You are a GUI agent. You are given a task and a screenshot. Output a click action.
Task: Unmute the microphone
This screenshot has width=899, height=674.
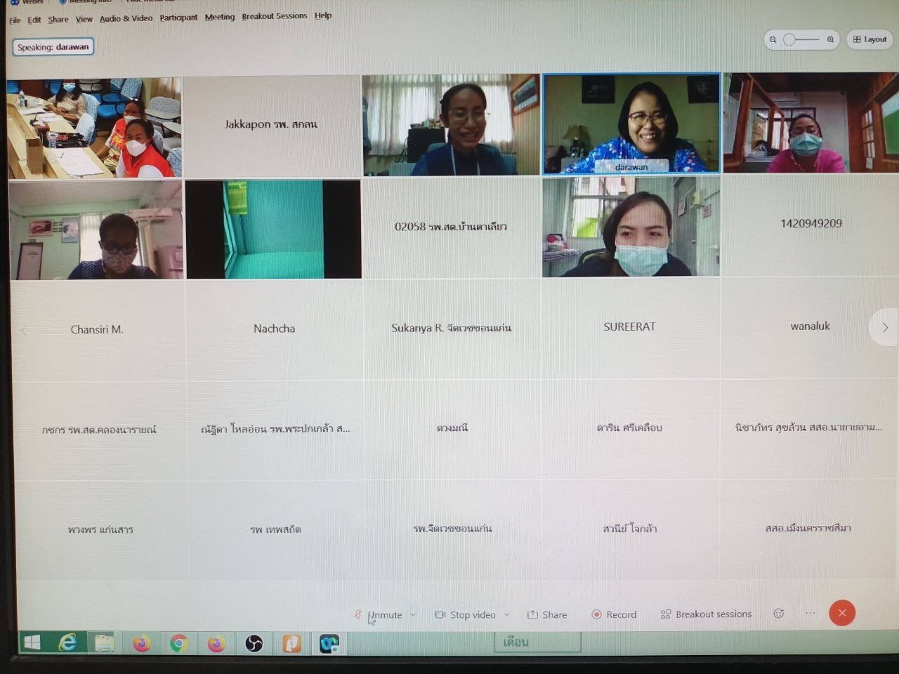click(x=379, y=615)
